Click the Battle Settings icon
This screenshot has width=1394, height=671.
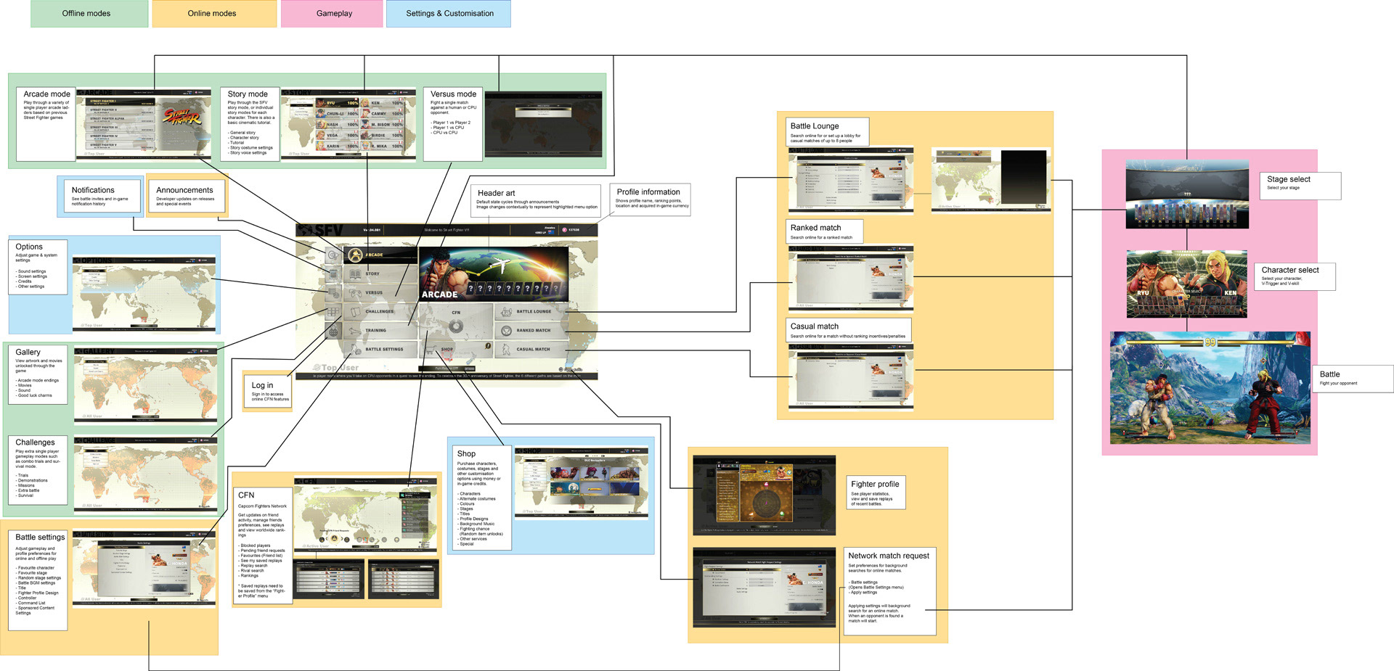(355, 350)
